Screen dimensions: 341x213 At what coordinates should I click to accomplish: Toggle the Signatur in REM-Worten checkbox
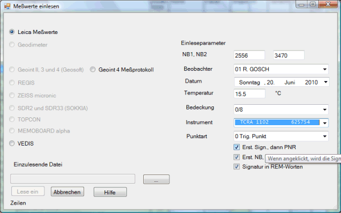point(236,167)
